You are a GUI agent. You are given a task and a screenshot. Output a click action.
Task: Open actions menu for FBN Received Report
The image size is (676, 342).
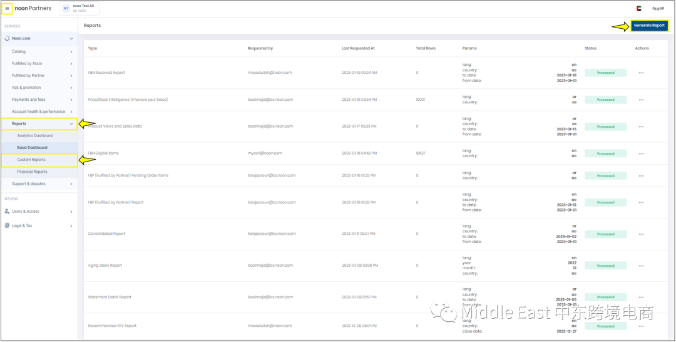tap(641, 73)
